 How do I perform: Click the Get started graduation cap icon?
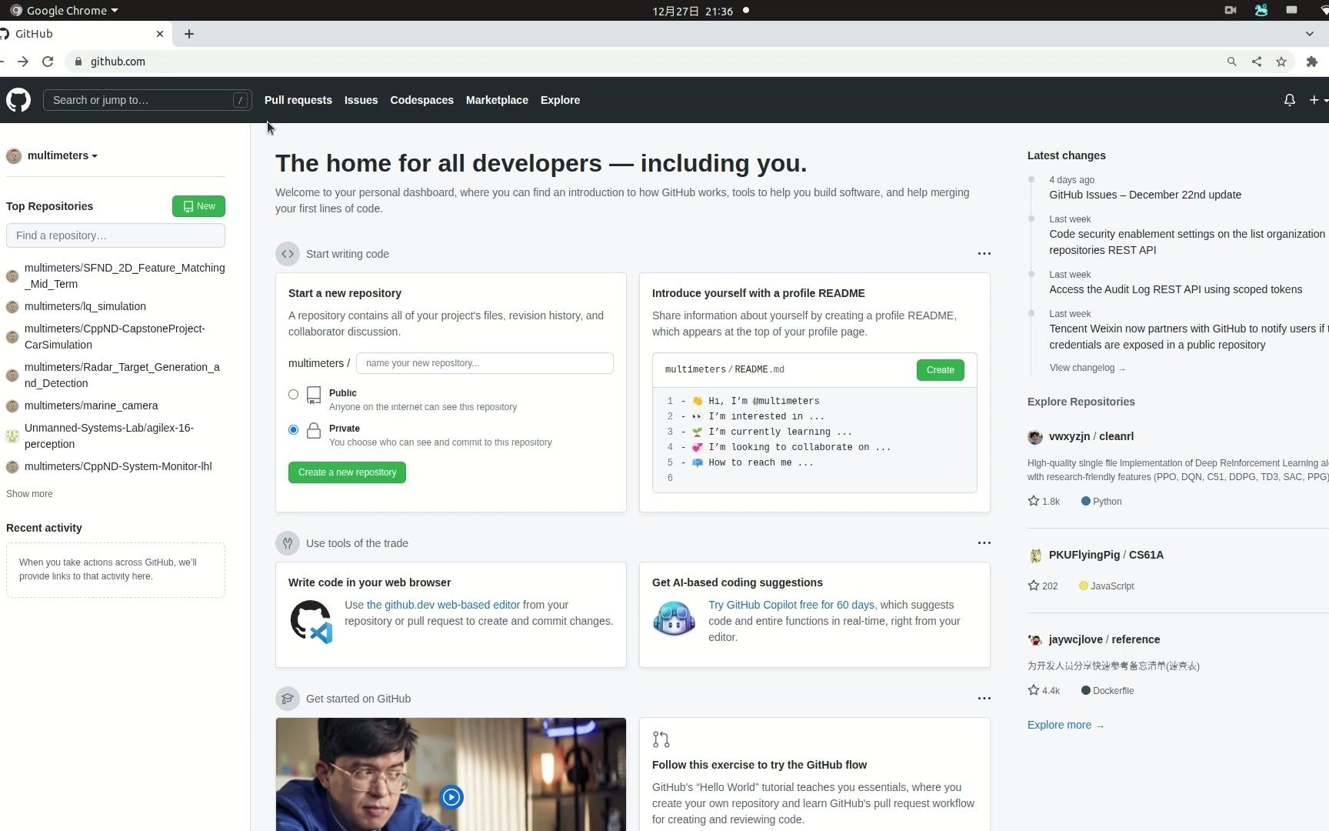(288, 699)
